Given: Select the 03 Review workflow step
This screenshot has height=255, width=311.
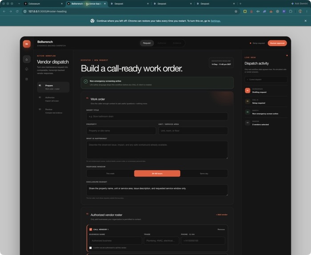Looking at the screenshot, I should (53, 111).
